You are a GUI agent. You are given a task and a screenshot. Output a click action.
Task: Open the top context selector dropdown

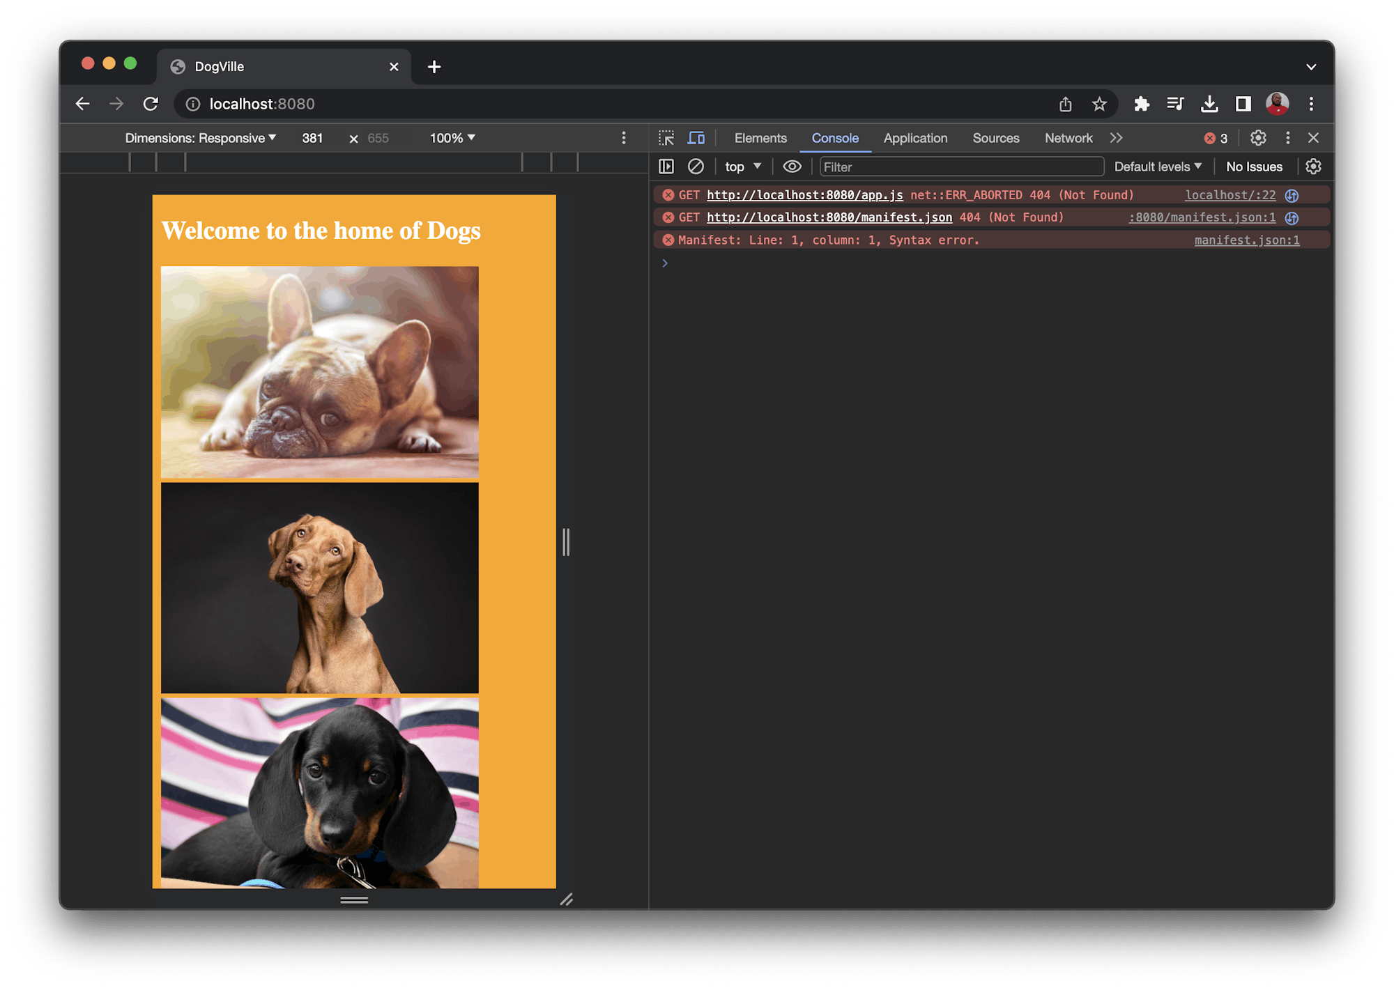click(x=742, y=167)
